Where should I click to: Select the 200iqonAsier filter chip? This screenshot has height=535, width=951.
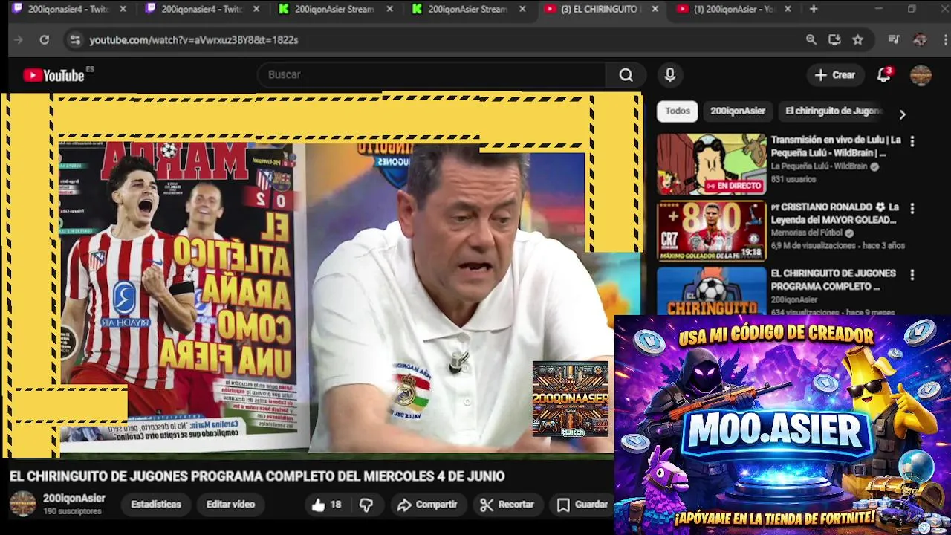pyautogui.click(x=738, y=111)
